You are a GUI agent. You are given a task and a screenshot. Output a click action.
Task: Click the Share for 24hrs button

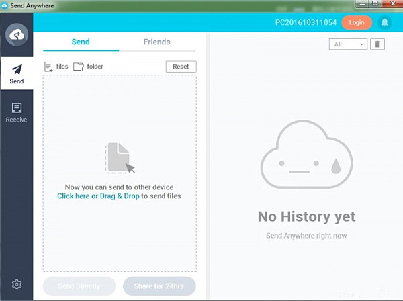tap(159, 286)
